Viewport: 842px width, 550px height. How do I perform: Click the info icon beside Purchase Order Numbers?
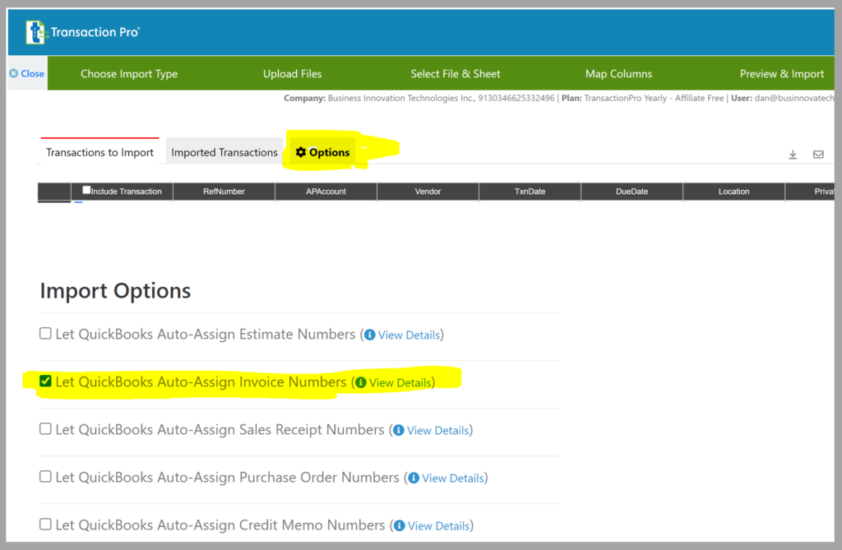click(x=414, y=478)
